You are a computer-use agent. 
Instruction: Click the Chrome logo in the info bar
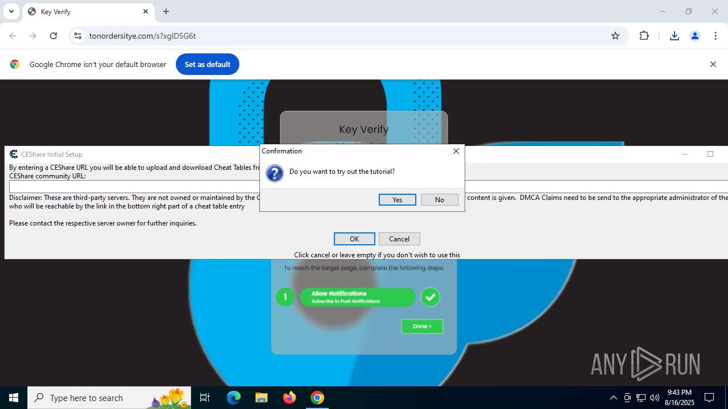pos(15,64)
